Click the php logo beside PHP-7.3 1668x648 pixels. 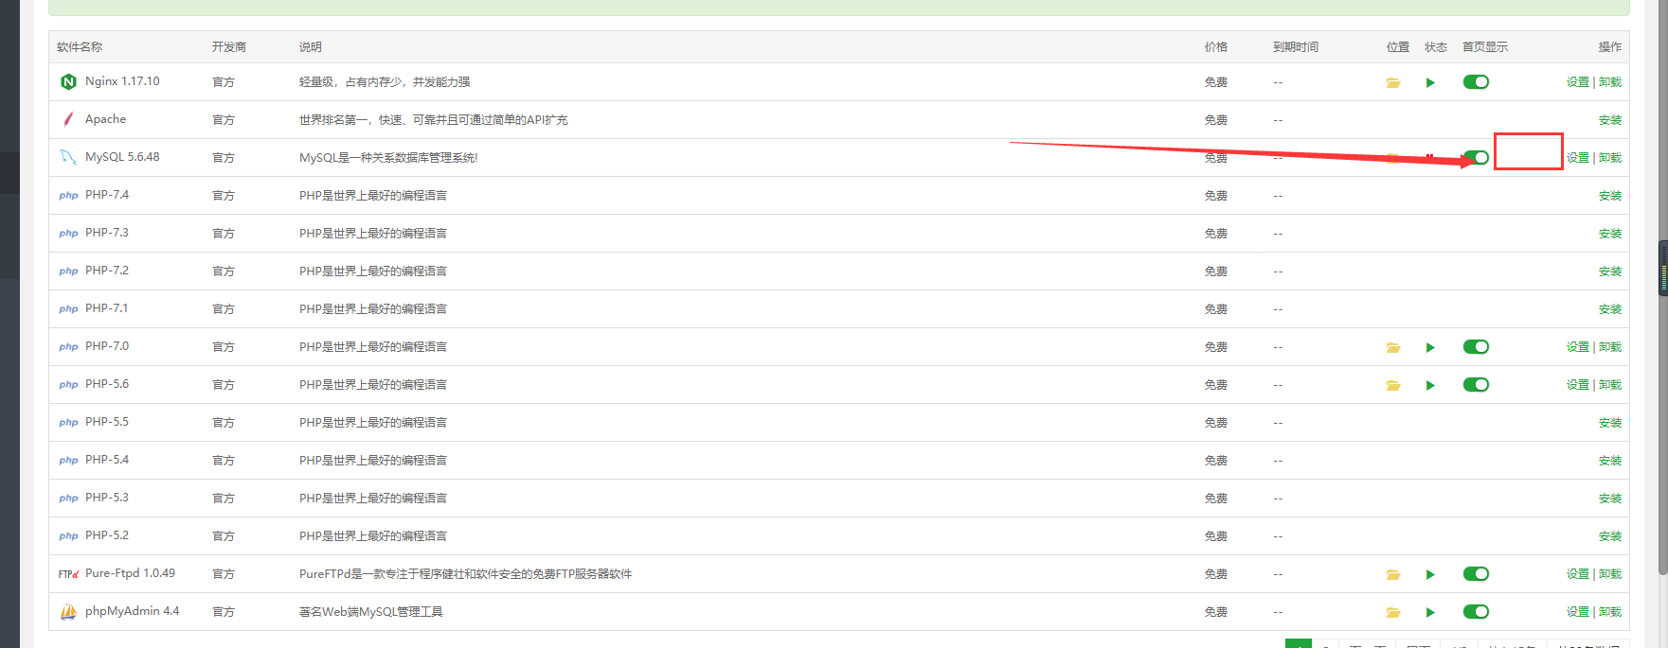tap(68, 234)
